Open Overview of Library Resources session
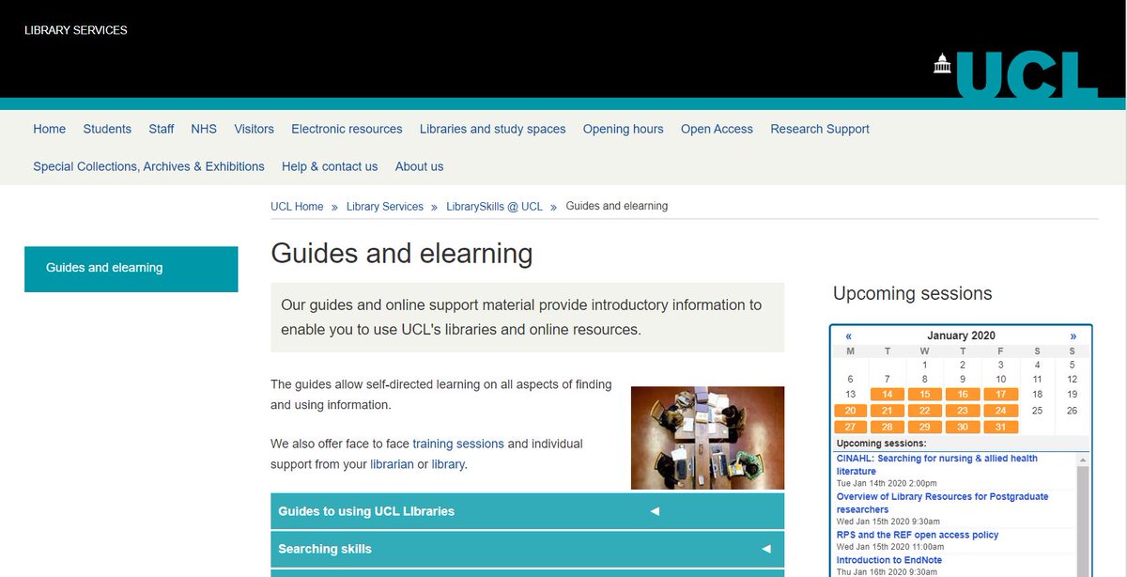Image resolution: width=1127 pixels, height=577 pixels. click(942, 503)
